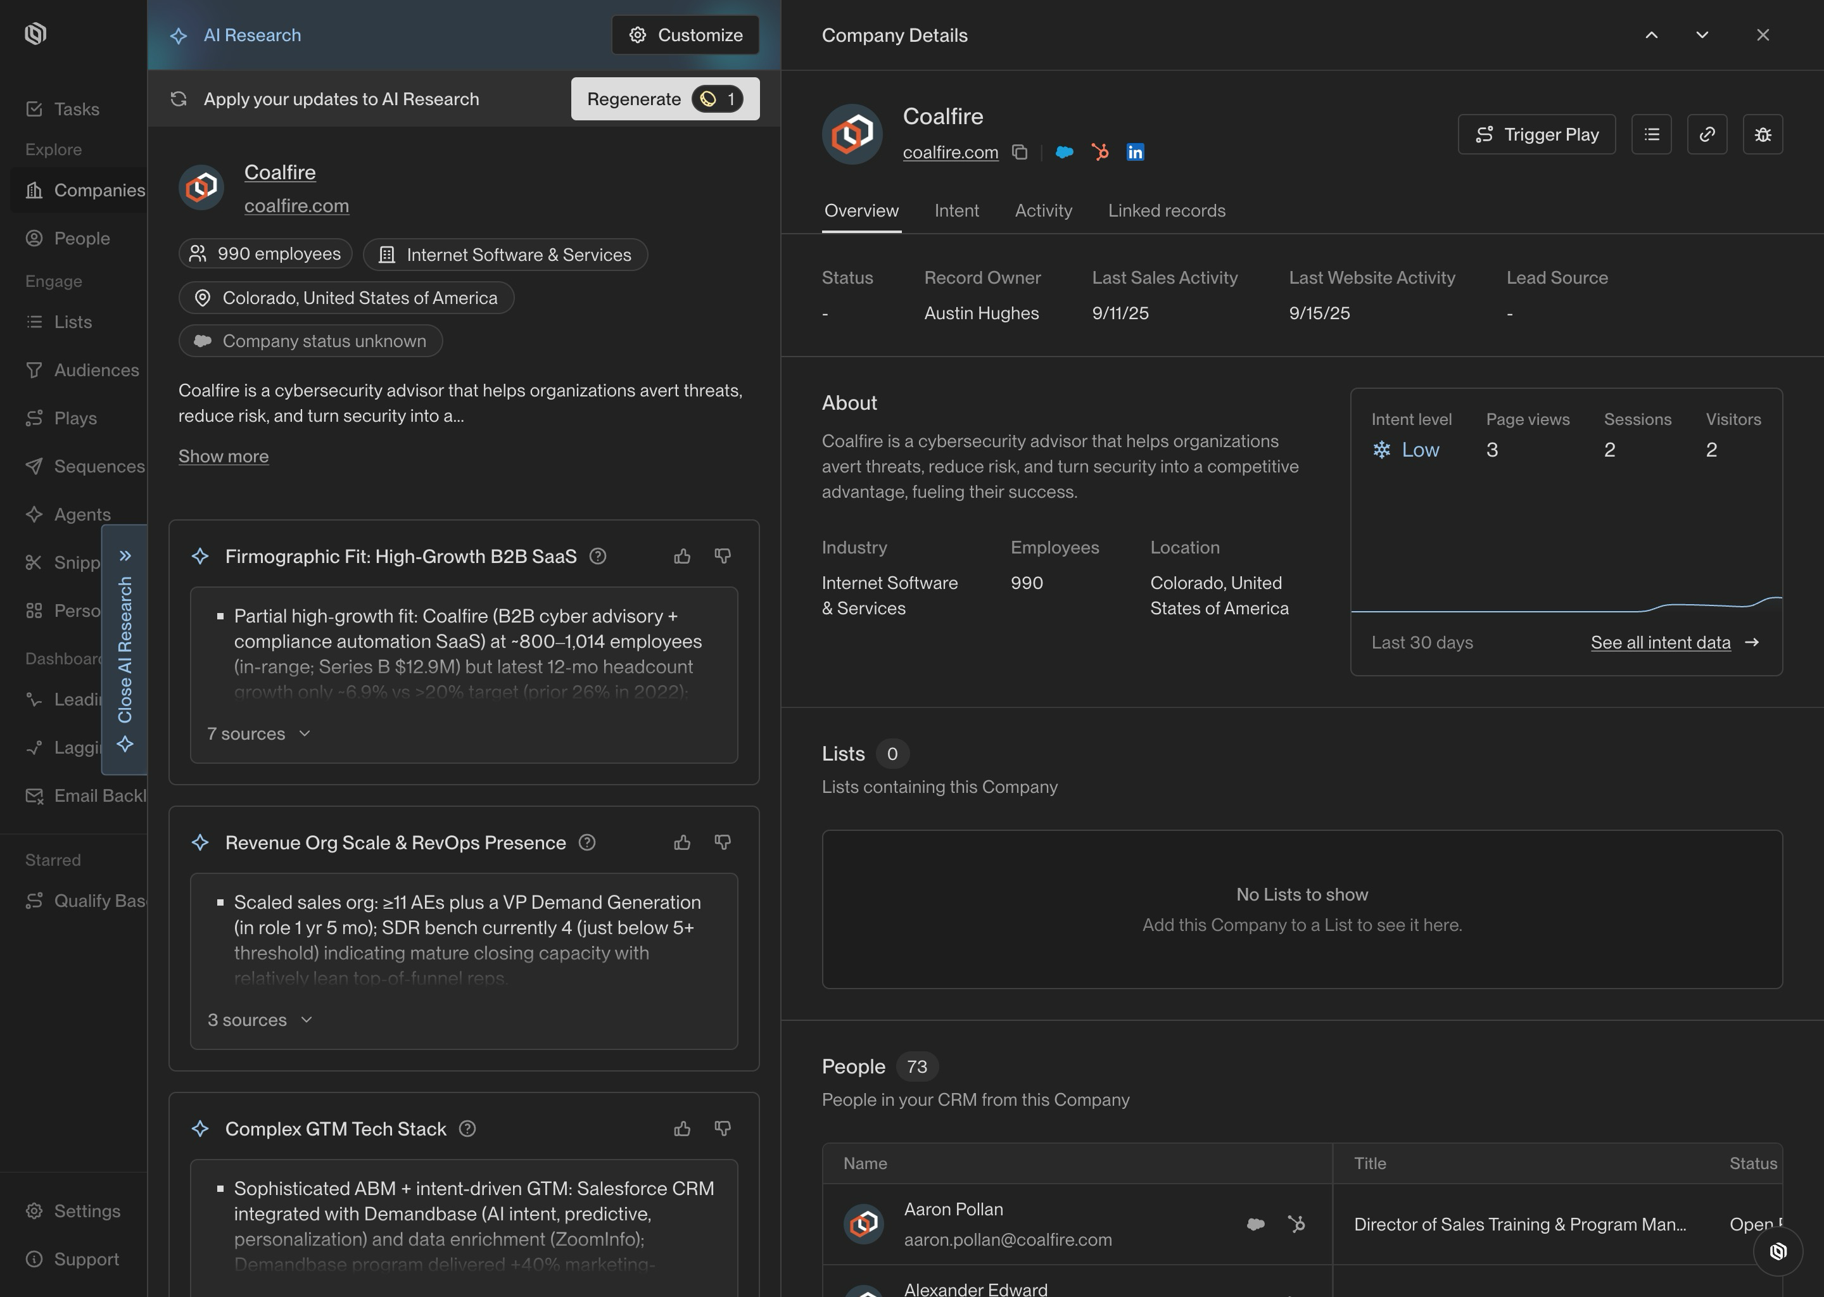The image size is (1824, 1297).
Task: Open the Coalfire name link in AI Research
Action: 279,172
